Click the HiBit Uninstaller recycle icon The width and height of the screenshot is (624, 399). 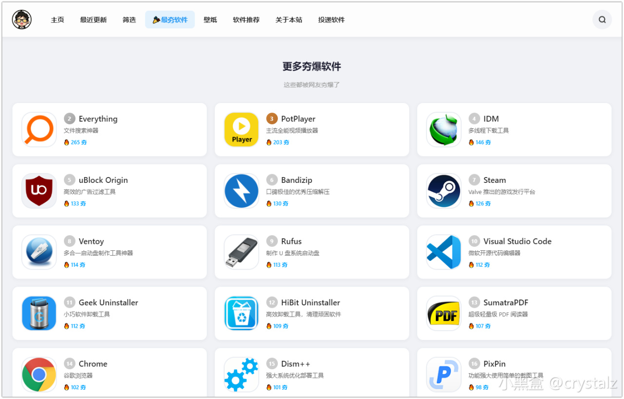click(x=241, y=313)
